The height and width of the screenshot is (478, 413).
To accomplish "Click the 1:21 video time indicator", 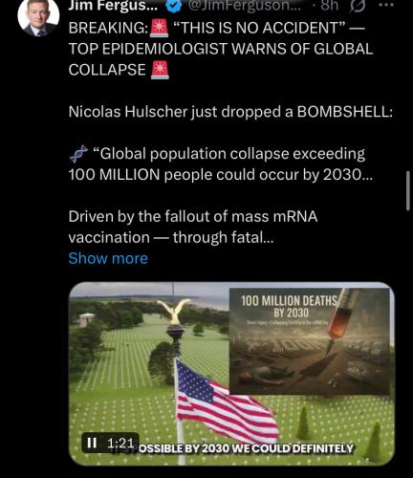I will point(120,443).
